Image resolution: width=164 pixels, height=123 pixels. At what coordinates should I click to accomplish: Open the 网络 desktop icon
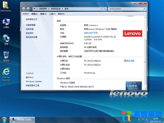tap(6, 40)
